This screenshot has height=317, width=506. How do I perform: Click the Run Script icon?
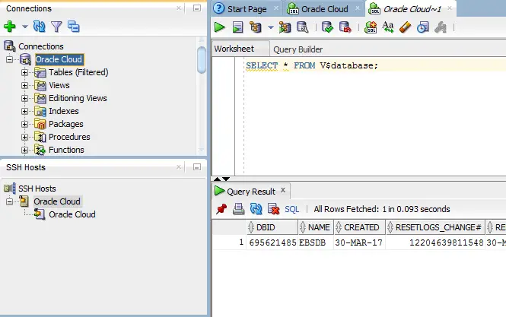(x=237, y=27)
